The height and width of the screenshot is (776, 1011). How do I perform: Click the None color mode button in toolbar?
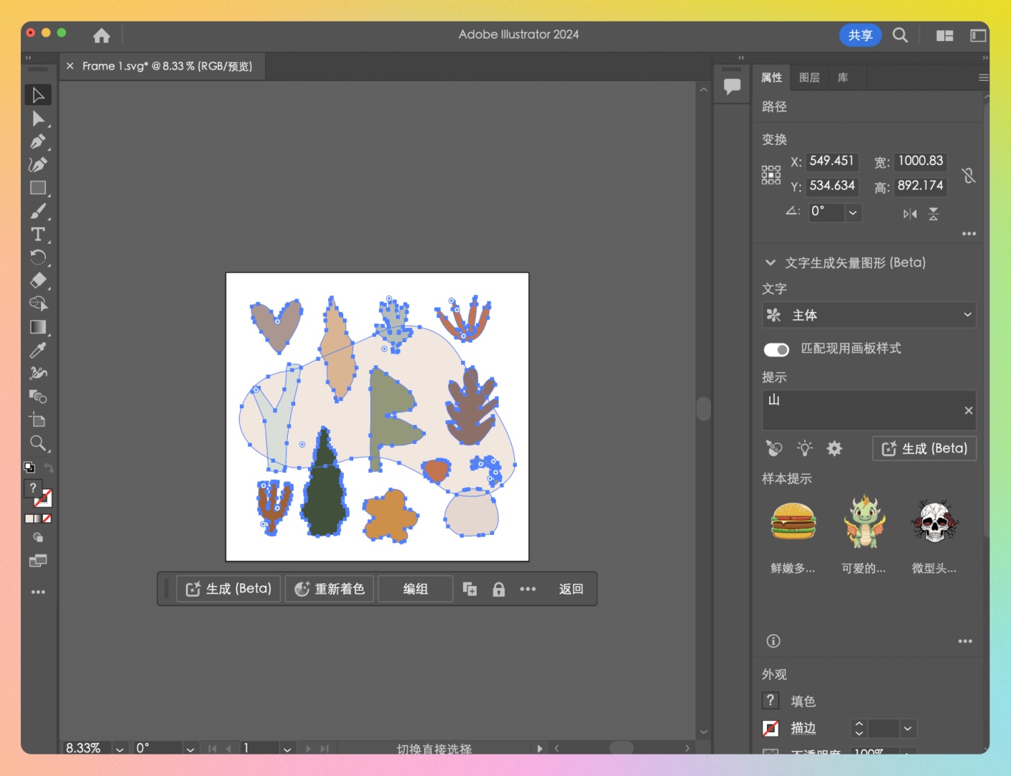(47, 519)
